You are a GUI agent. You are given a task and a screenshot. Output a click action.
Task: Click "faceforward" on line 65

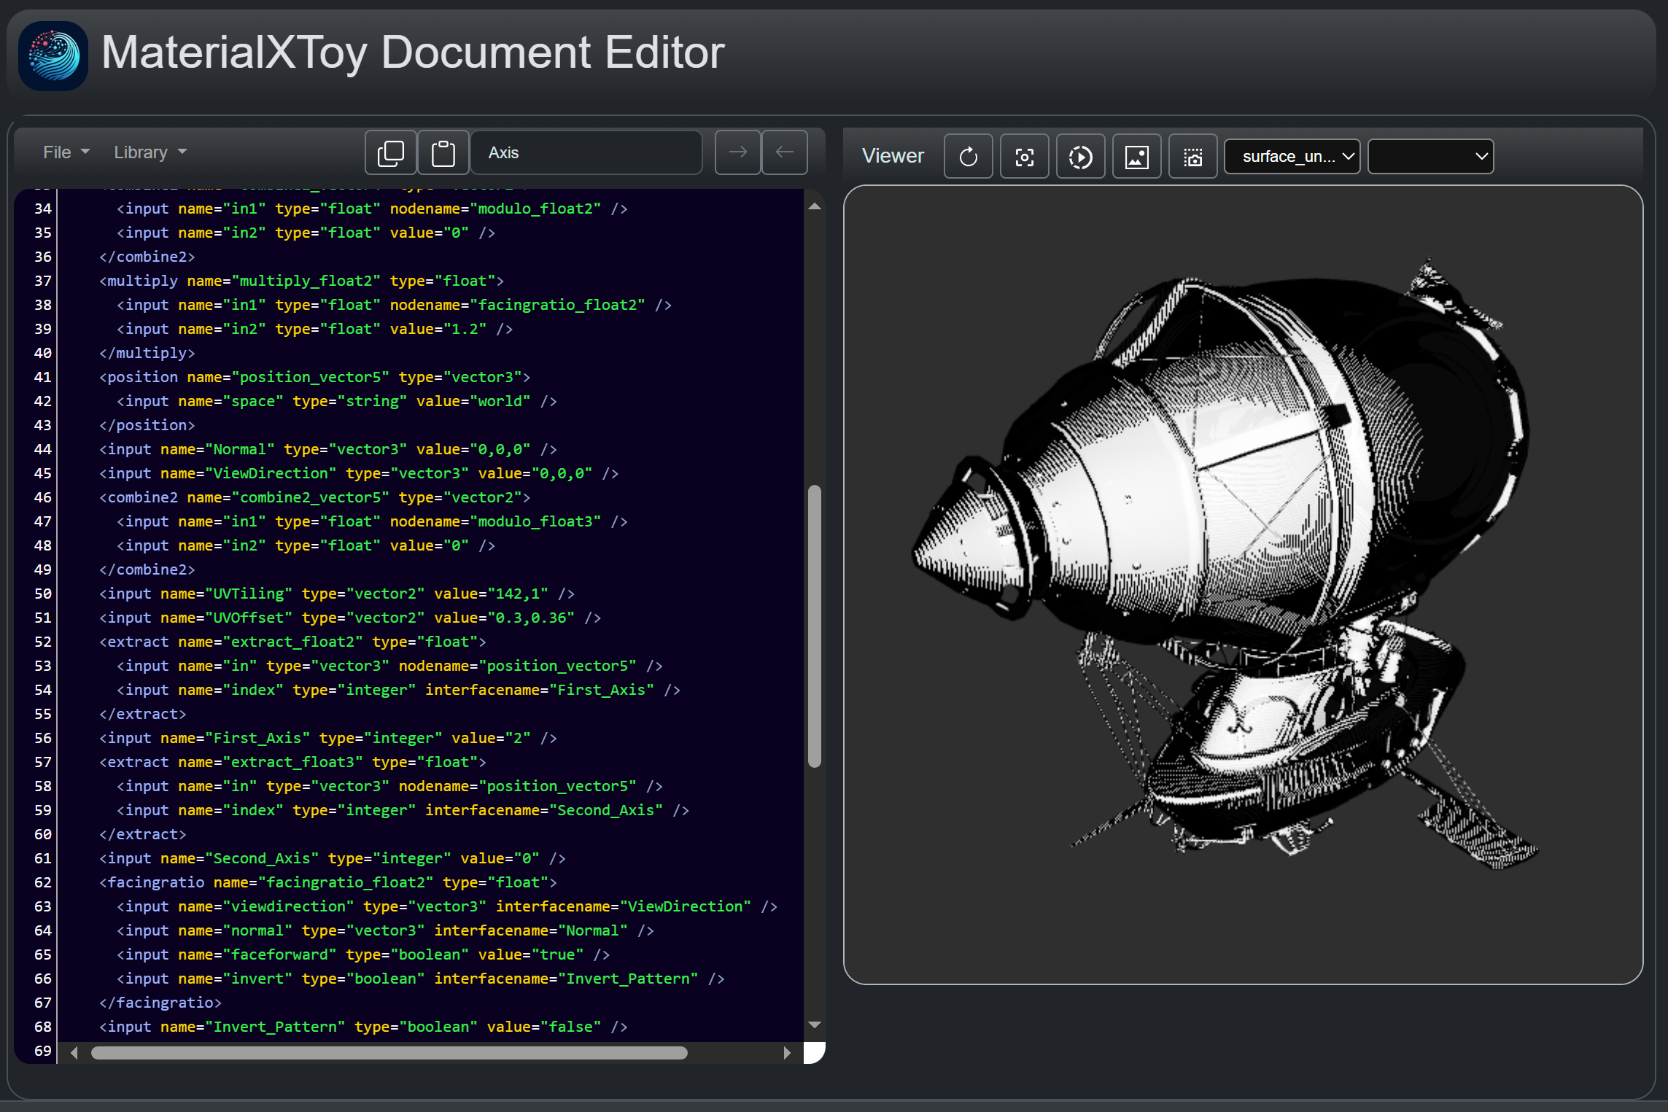(280, 954)
